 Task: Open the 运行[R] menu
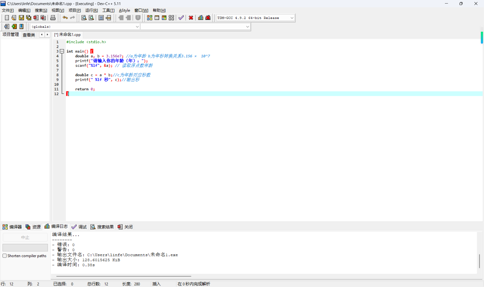[x=91, y=10]
